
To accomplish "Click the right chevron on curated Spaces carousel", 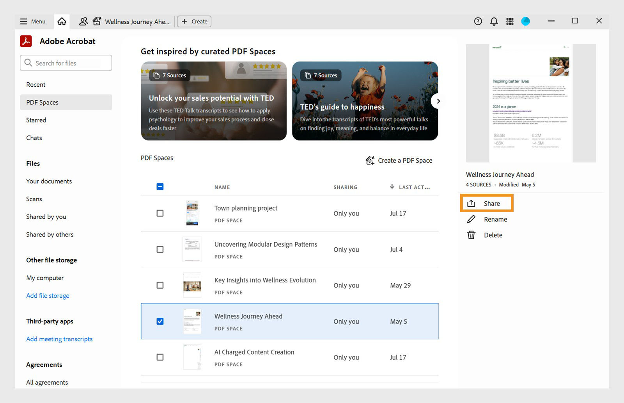I will click(x=438, y=101).
